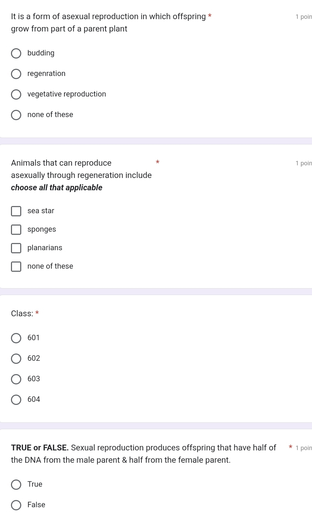Screen dimensions: 312x526
Task: Click the asexual reproduction plant question text
Action: [x=109, y=23]
